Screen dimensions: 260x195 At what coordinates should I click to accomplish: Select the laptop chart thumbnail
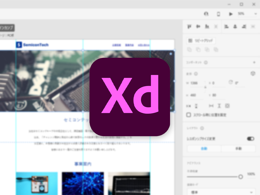point(129,184)
